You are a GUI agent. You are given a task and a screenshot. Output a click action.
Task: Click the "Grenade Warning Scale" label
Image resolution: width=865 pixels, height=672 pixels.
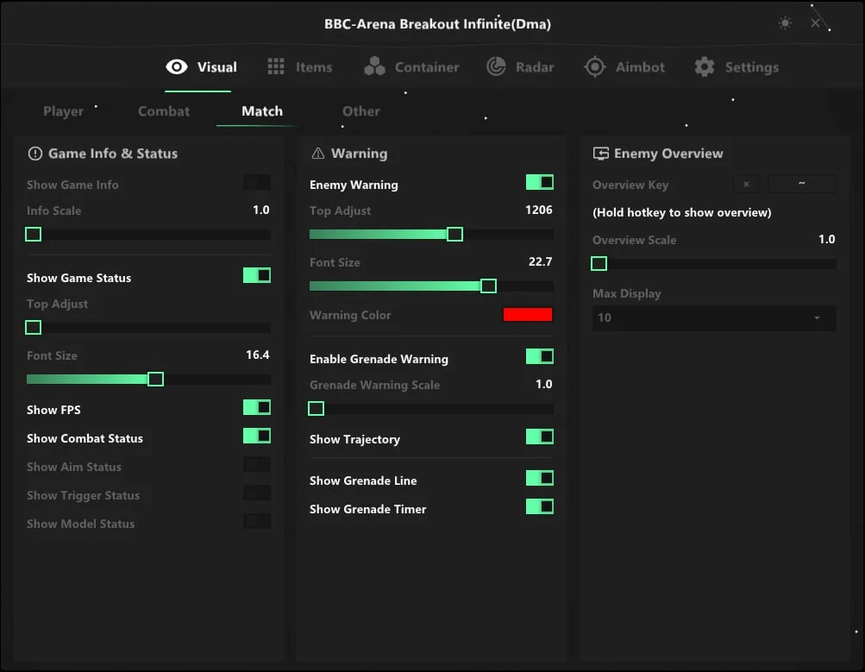(x=374, y=385)
